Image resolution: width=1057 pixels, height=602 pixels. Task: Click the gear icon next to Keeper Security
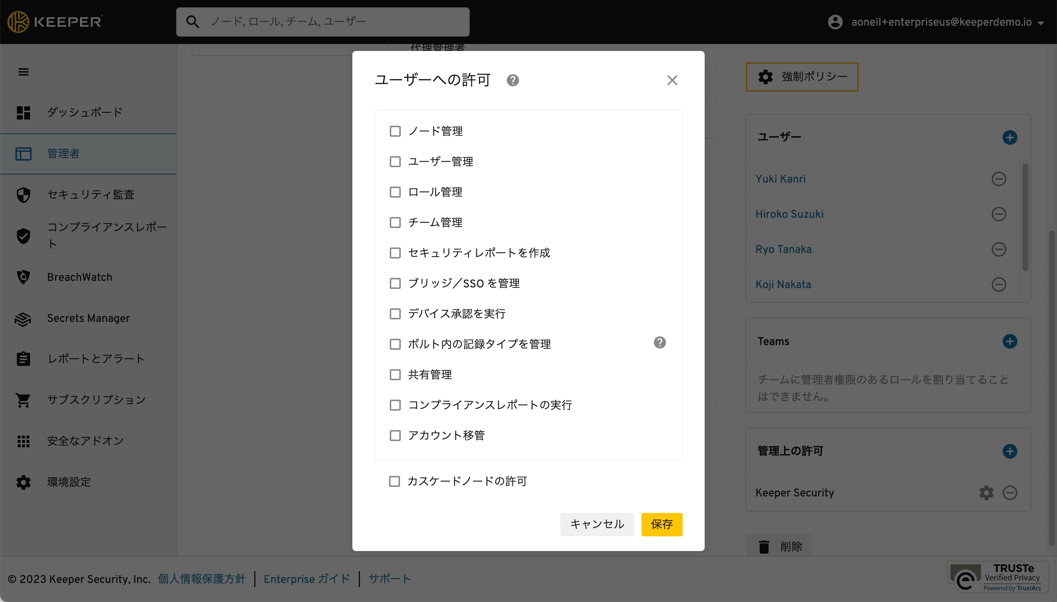(986, 492)
